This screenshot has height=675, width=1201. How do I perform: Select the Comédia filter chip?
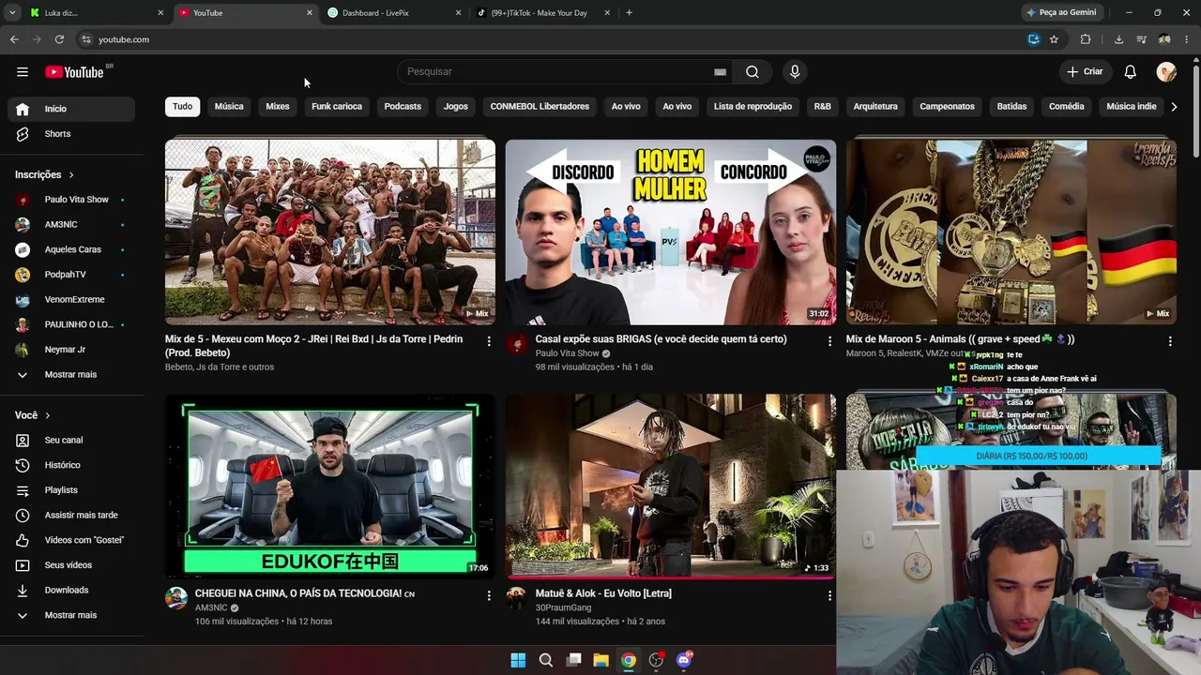click(1067, 107)
